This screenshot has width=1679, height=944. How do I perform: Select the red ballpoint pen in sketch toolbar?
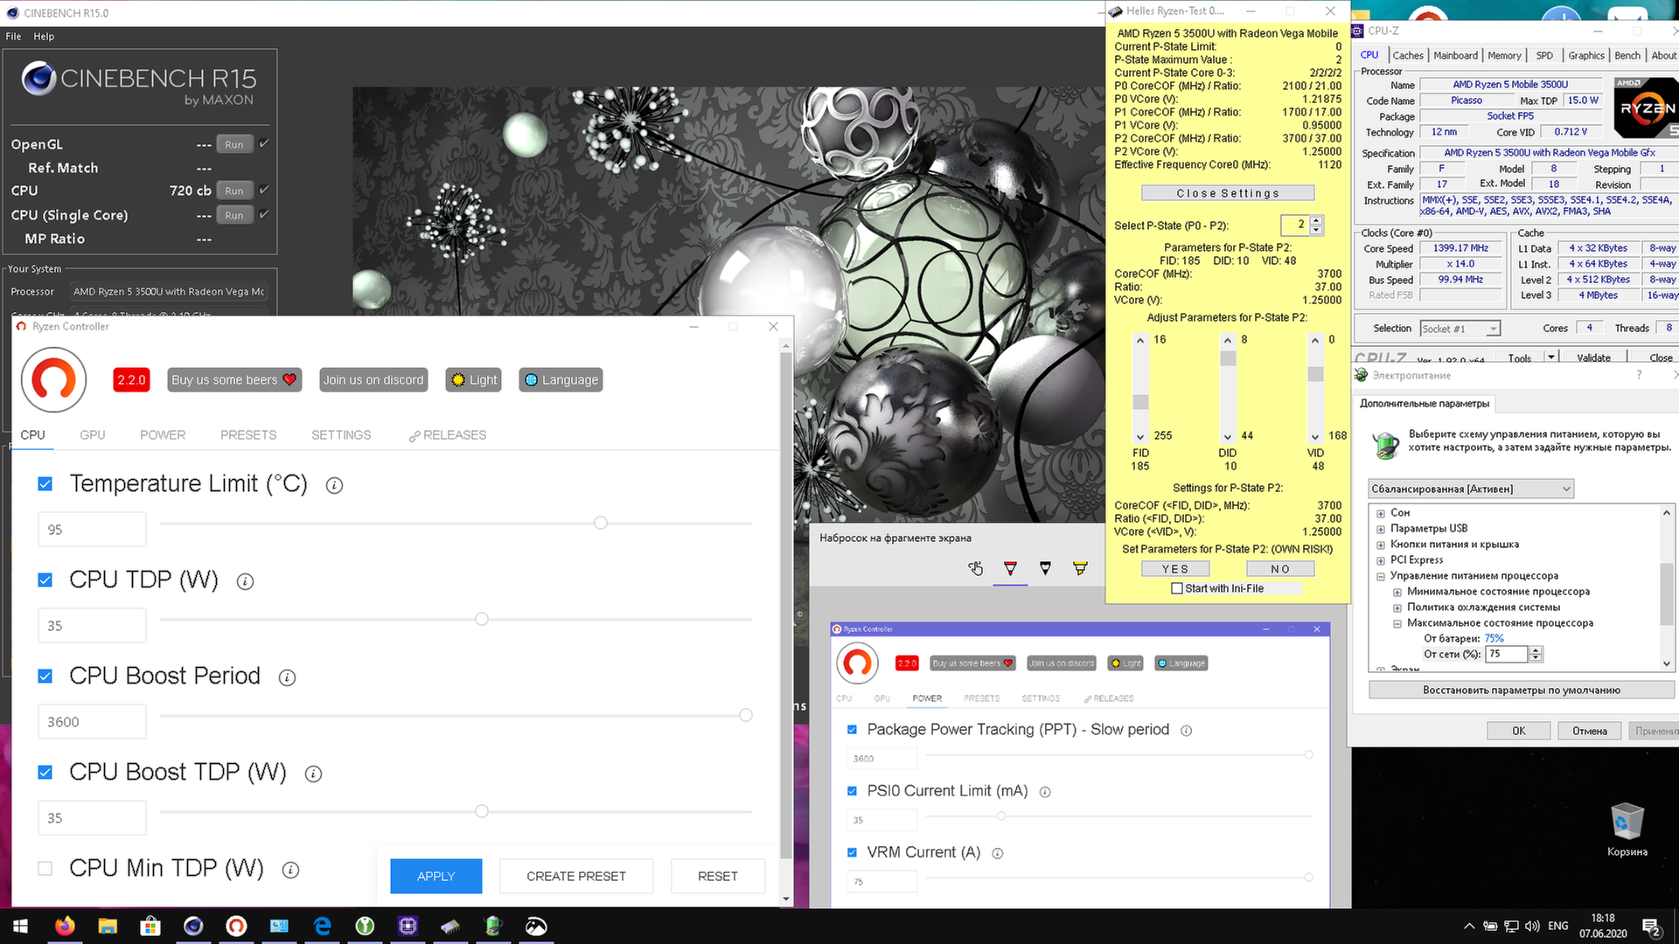pos(1010,569)
